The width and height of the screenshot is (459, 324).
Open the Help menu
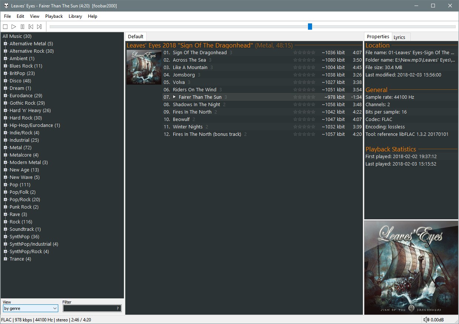coord(92,16)
